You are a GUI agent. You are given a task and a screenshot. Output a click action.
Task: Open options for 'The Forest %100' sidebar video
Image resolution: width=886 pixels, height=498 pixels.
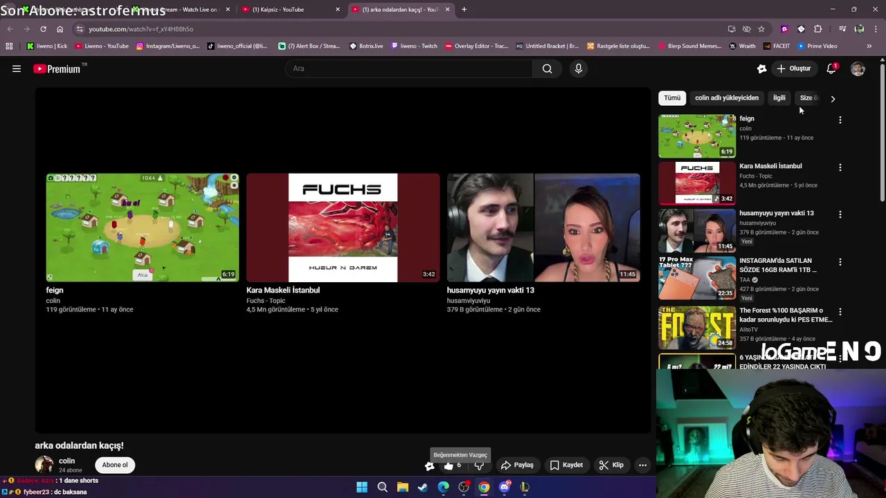tap(840, 312)
